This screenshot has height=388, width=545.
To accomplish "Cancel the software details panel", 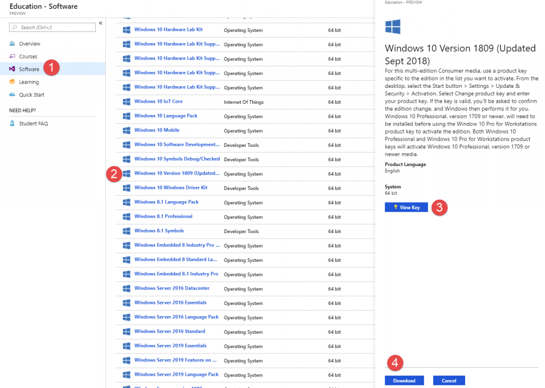I will [449, 381].
